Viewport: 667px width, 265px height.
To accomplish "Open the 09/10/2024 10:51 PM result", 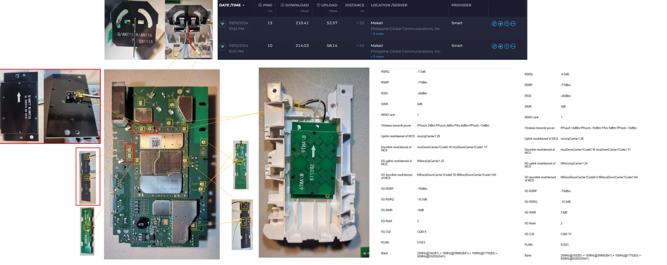I will coord(238,48).
